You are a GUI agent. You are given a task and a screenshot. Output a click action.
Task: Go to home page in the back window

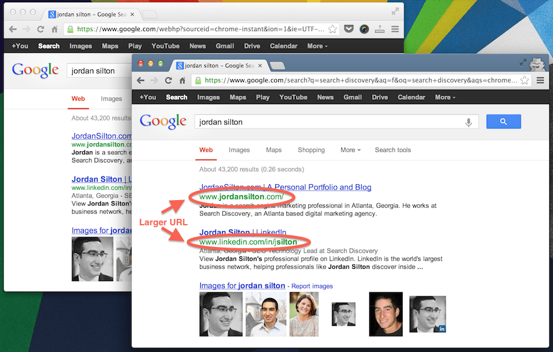pyautogui.click(x=55, y=29)
